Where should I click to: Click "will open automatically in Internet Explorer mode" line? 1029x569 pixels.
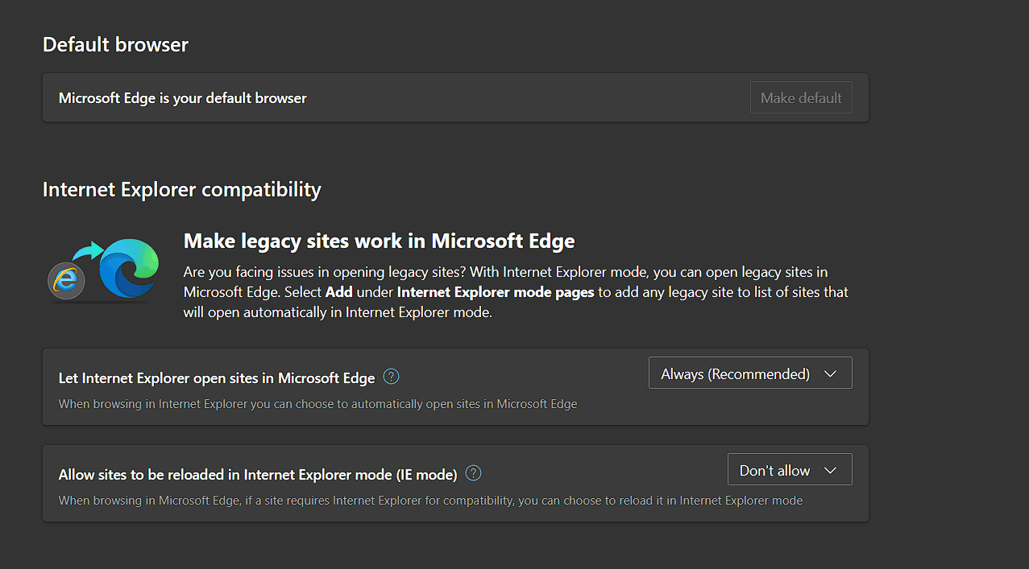pyautogui.click(x=337, y=312)
